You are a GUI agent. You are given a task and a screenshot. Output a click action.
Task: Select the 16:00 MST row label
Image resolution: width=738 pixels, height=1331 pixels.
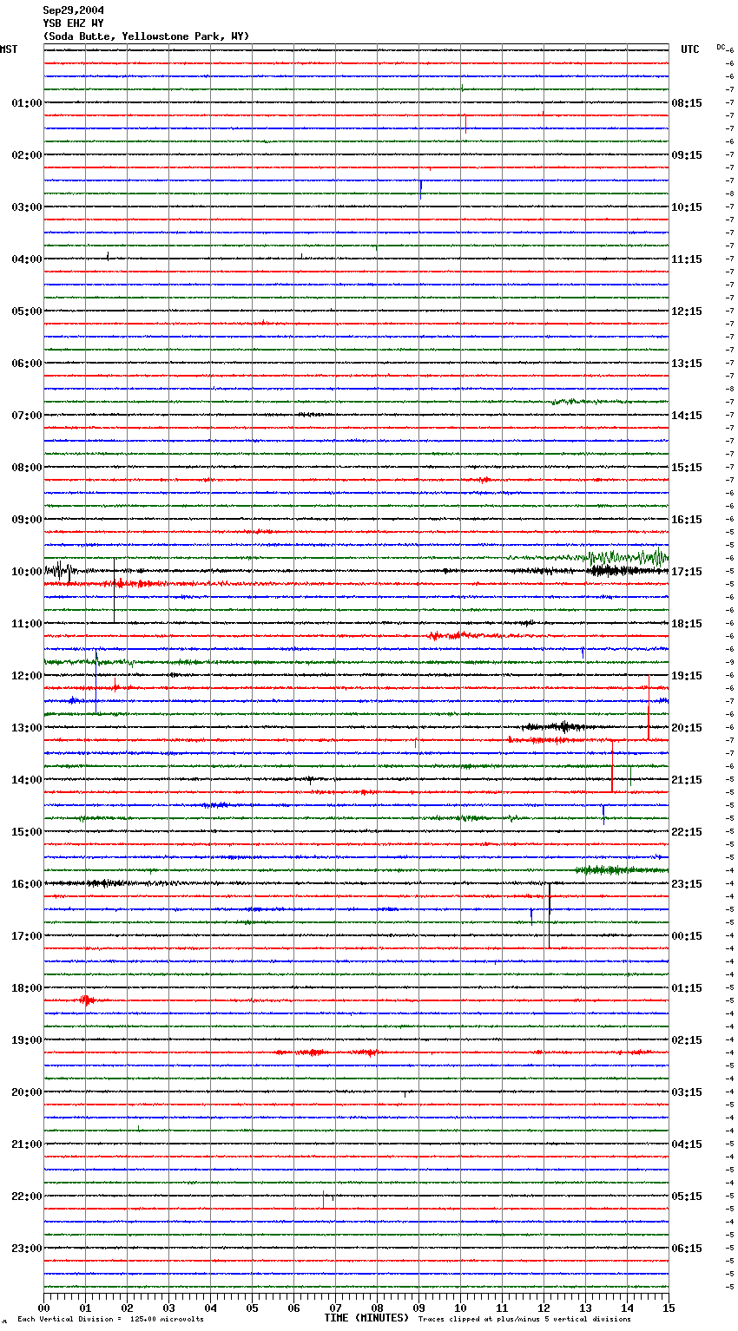click(x=27, y=884)
